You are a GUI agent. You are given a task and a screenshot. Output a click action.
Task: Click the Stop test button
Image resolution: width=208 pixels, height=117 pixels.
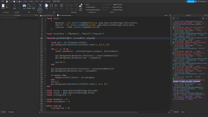point(61,6)
